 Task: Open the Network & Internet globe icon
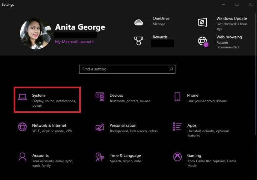tap(22, 127)
